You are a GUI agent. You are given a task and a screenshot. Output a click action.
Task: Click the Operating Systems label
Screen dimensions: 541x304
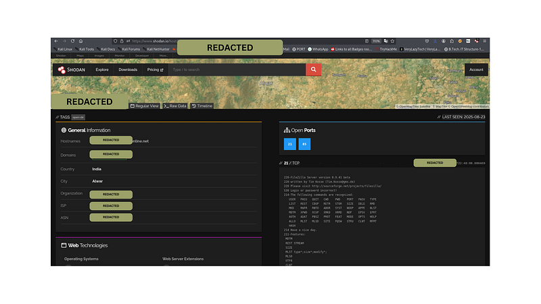tap(81, 259)
